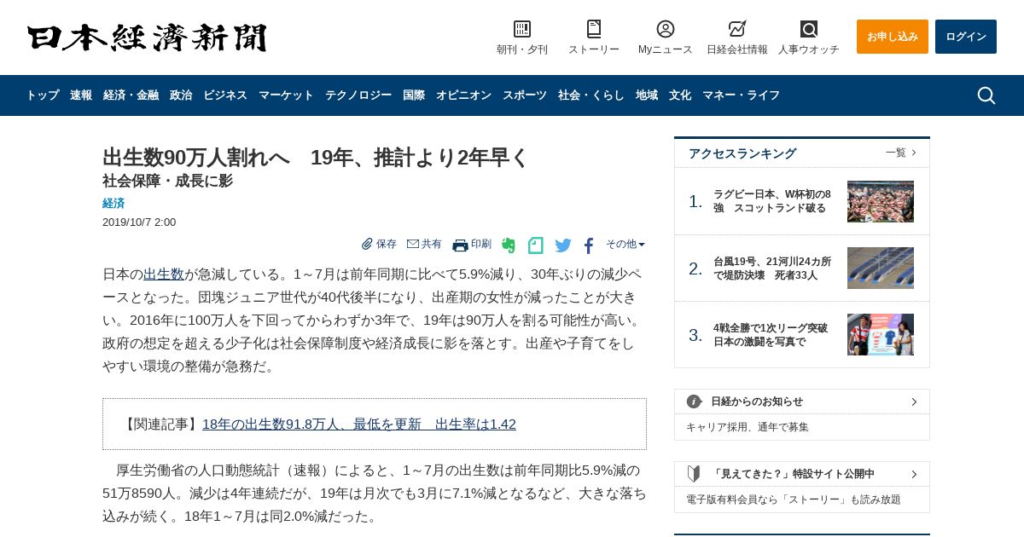
Task: Click the orange お申し込み button
Action: tap(893, 37)
